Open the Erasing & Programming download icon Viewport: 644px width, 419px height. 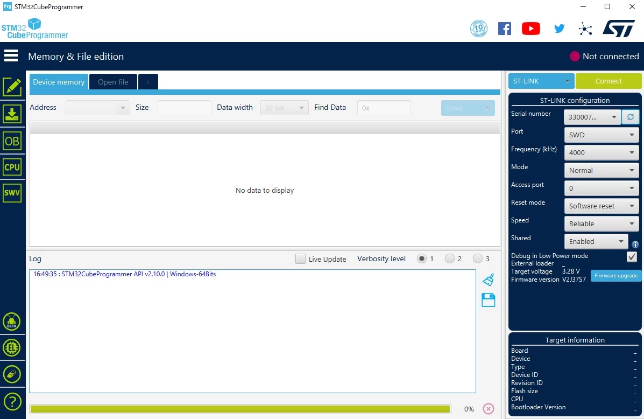click(x=12, y=114)
